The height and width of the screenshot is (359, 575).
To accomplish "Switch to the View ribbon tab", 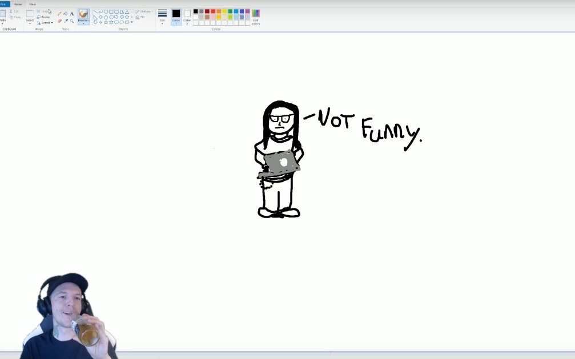I will 33,4.
